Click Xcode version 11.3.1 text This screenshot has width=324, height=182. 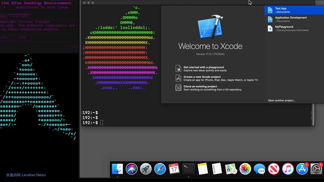[210, 54]
